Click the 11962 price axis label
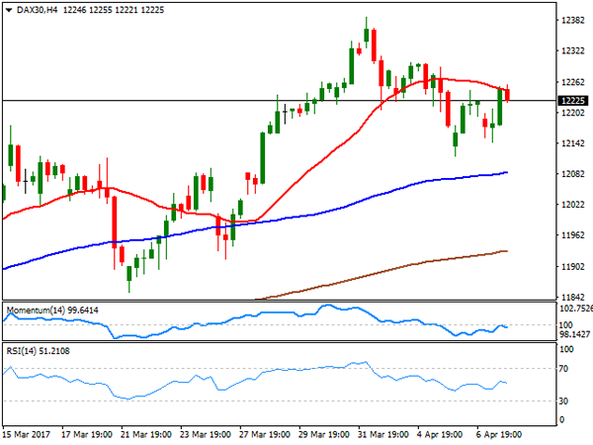Viewport: 593px width, 445px height. (573, 235)
